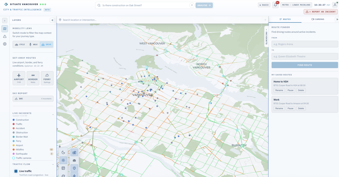This screenshot has height=177, width=339.
Task: Click the question mark help icon in search
Action: point(192,5)
